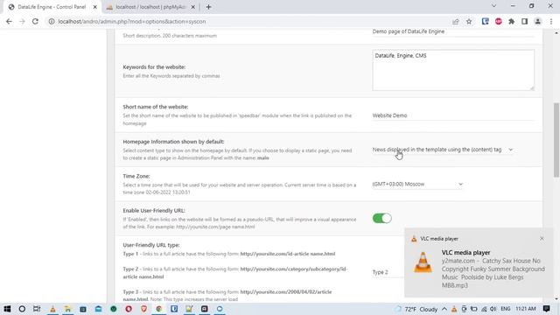Open the Notepad++ taskbar icon

[189, 309]
